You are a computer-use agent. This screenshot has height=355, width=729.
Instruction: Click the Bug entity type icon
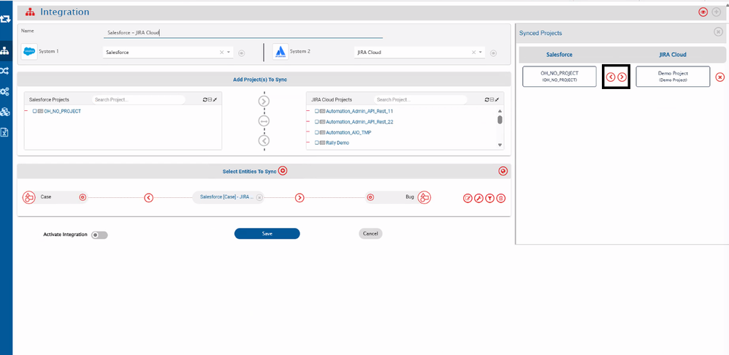pyautogui.click(x=424, y=197)
